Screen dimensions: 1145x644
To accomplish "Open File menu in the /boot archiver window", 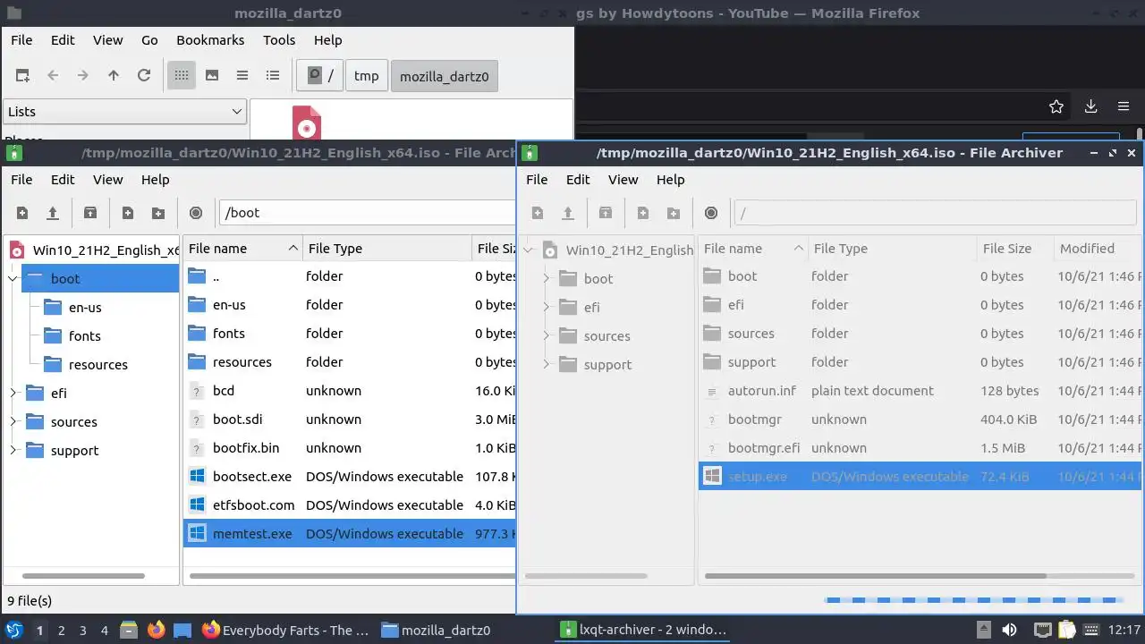I will [x=21, y=180].
